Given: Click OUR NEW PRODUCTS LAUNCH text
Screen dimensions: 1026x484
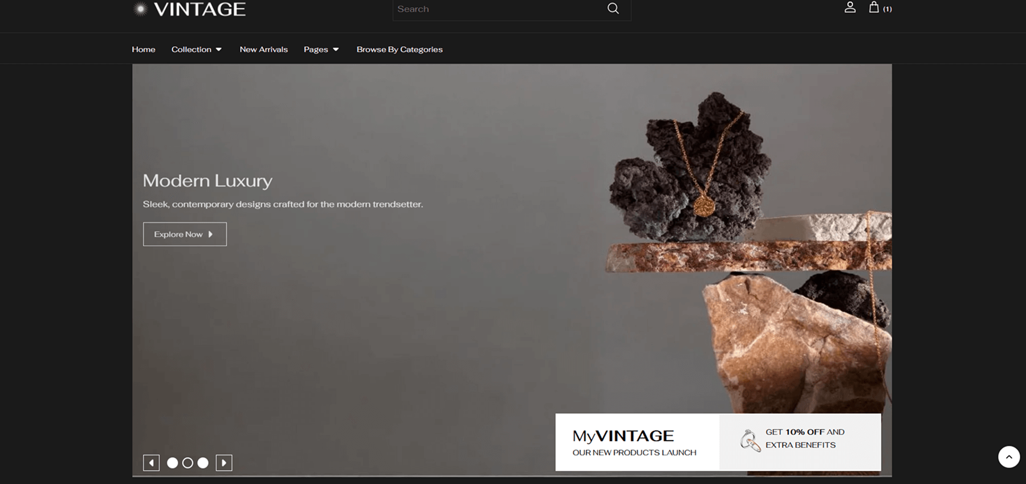Looking at the screenshot, I should (x=634, y=453).
